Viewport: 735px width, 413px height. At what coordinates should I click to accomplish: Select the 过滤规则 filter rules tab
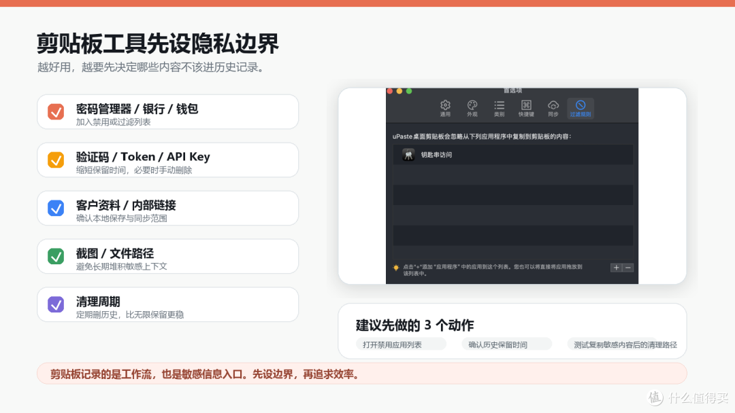pos(581,109)
